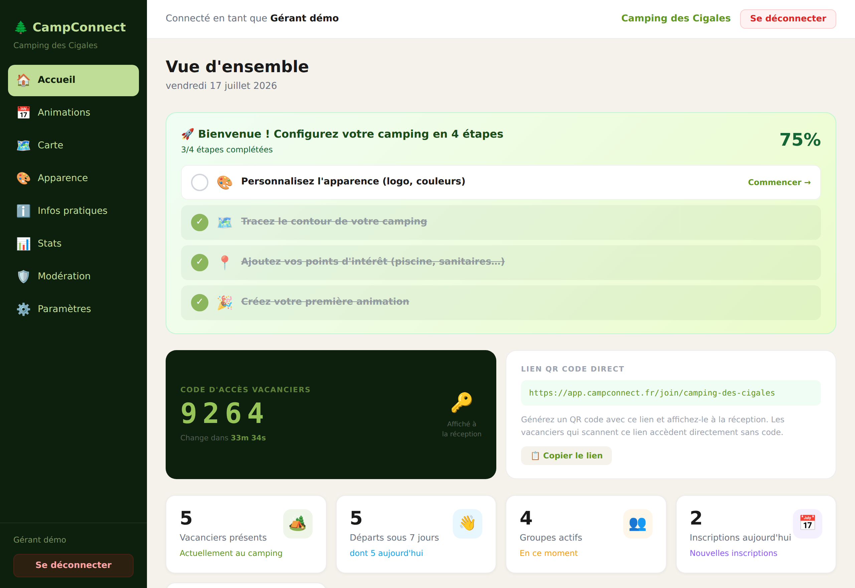Click the Départs sous 7 jours label

click(x=394, y=538)
